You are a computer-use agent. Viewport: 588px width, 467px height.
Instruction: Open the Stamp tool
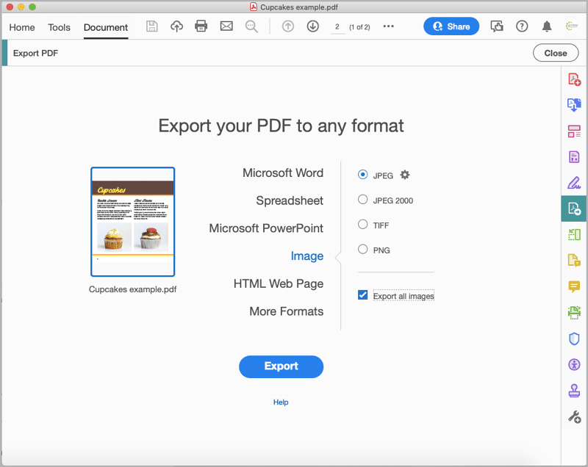574,391
